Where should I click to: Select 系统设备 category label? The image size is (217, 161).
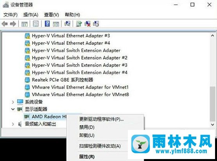[34, 102]
